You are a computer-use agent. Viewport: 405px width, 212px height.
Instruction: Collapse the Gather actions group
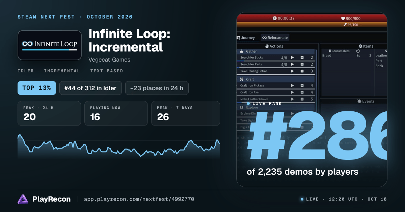pyautogui.click(x=237, y=51)
